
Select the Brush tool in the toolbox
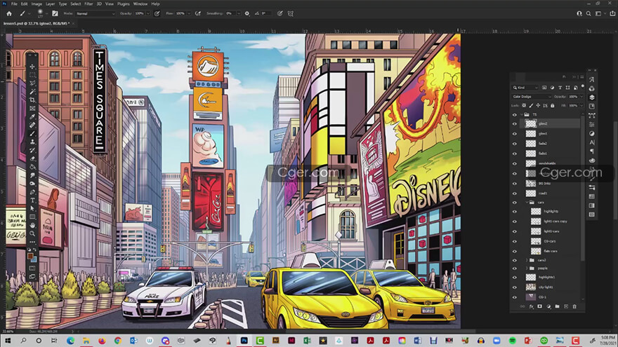[x=32, y=133]
